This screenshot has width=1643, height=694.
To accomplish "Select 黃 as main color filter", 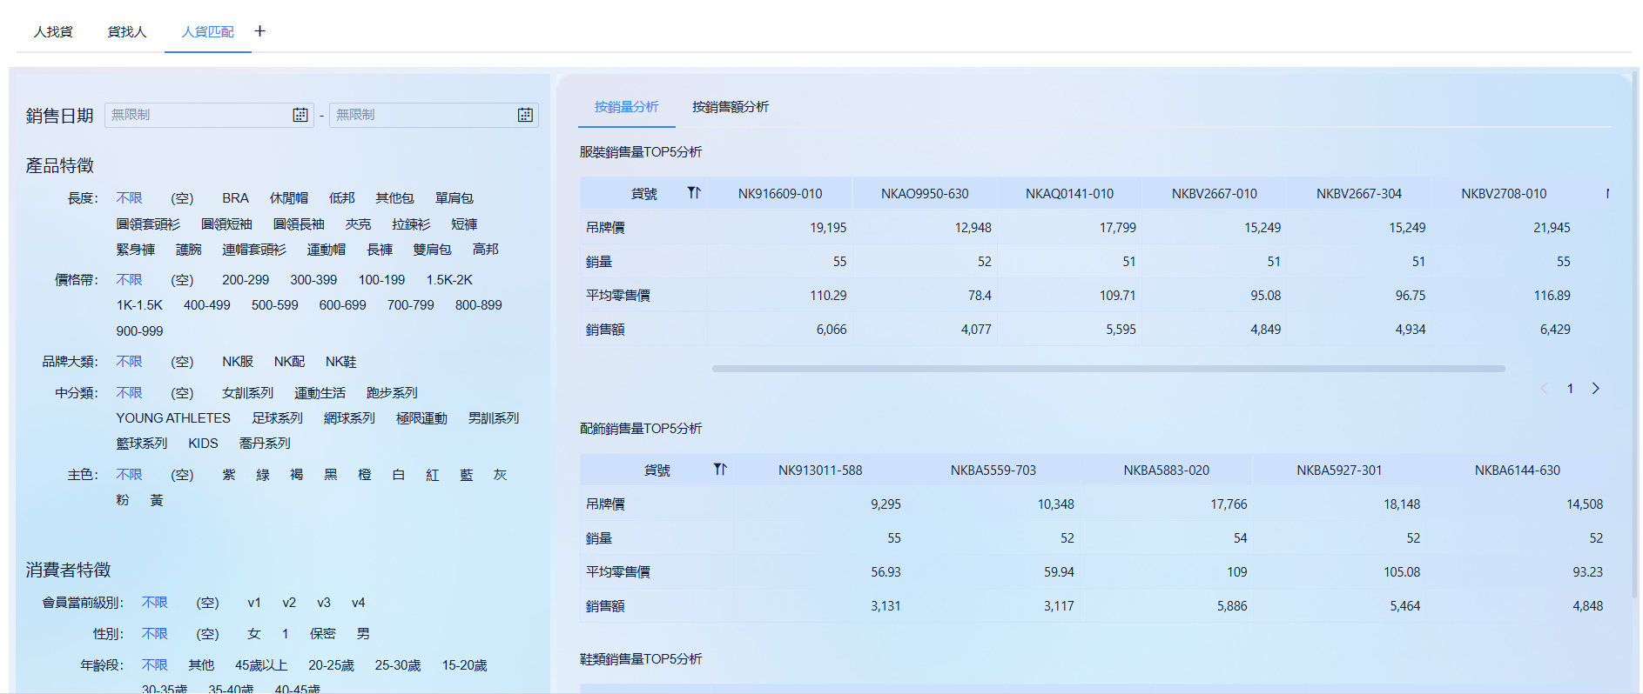I will 157,500.
